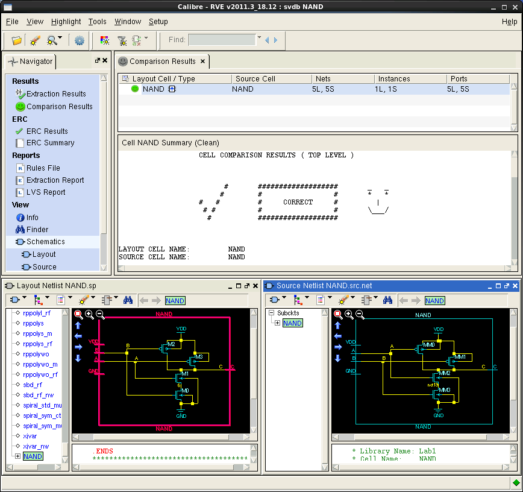Open the Window menu
Image resolution: width=523 pixels, height=492 pixels.
128,22
